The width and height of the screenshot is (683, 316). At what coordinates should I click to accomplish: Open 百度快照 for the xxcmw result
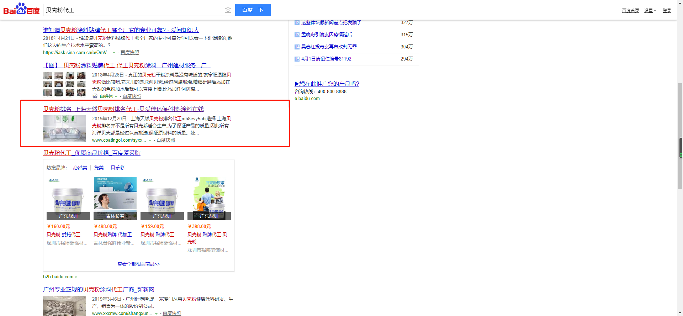pos(172,314)
